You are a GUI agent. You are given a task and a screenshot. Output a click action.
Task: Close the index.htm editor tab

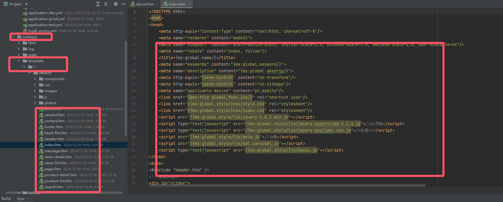tap(189, 4)
